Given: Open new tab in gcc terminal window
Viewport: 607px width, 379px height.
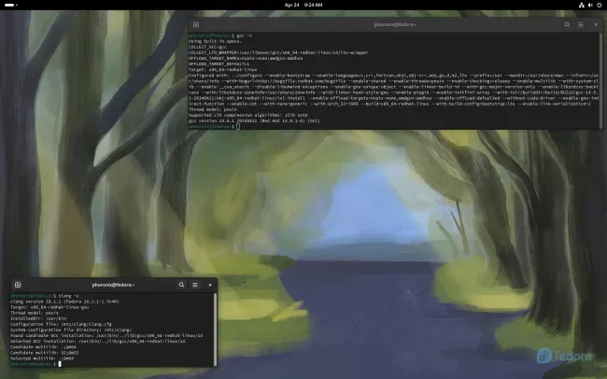Looking at the screenshot, I should pos(196,25).
